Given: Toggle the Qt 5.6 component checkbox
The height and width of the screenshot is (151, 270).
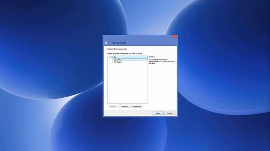Looking at the screenshot, I should coord(115,60).
